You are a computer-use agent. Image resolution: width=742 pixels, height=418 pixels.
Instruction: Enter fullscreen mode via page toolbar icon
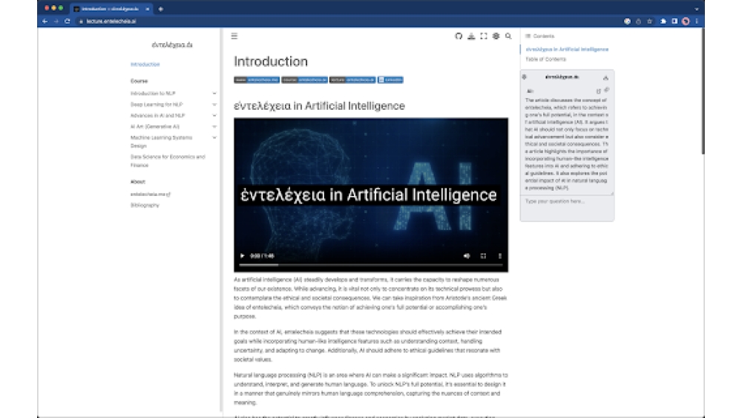click(484, 36)
